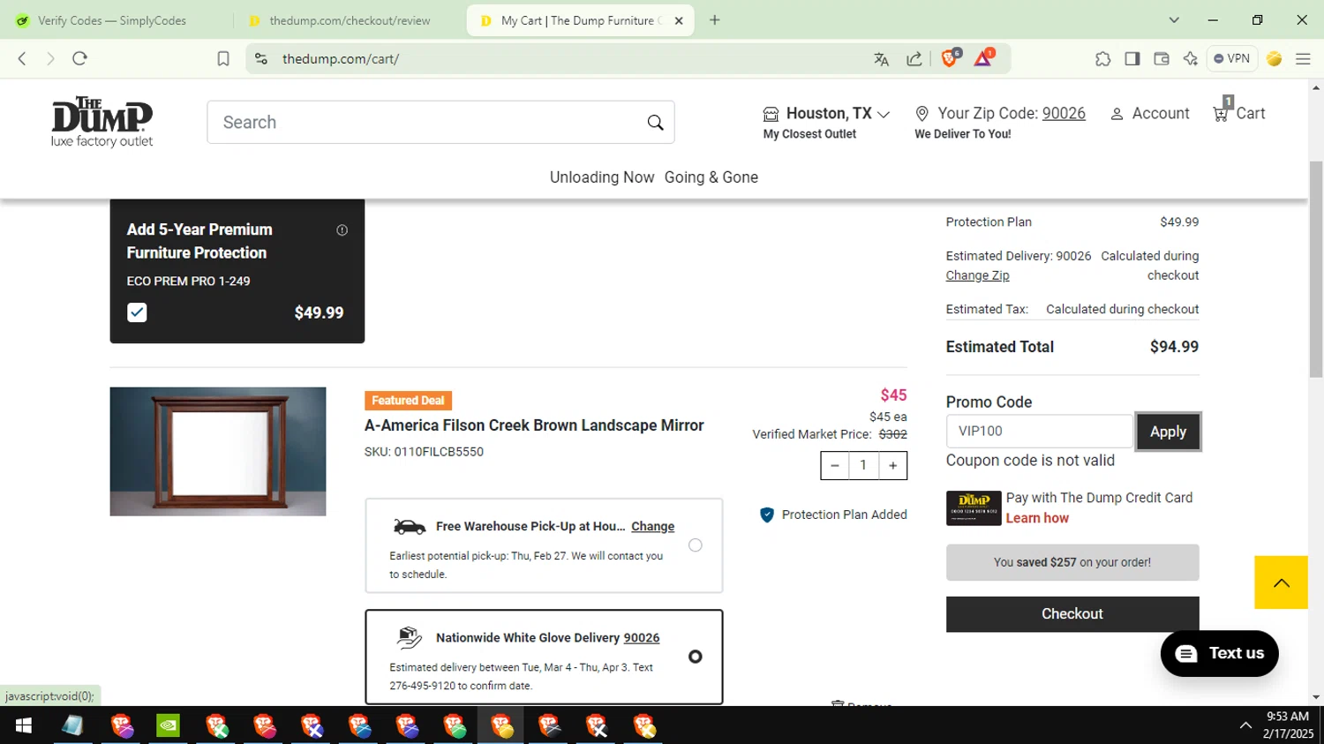This screenshot has height=744, width=1324.
Task: Click 'Coupon code is not valid' message
Action: click(1030, 461)
